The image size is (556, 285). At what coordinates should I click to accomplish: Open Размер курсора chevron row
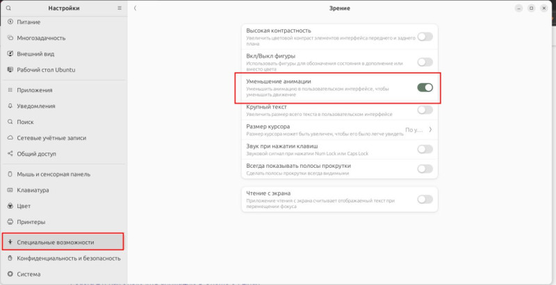430,130
